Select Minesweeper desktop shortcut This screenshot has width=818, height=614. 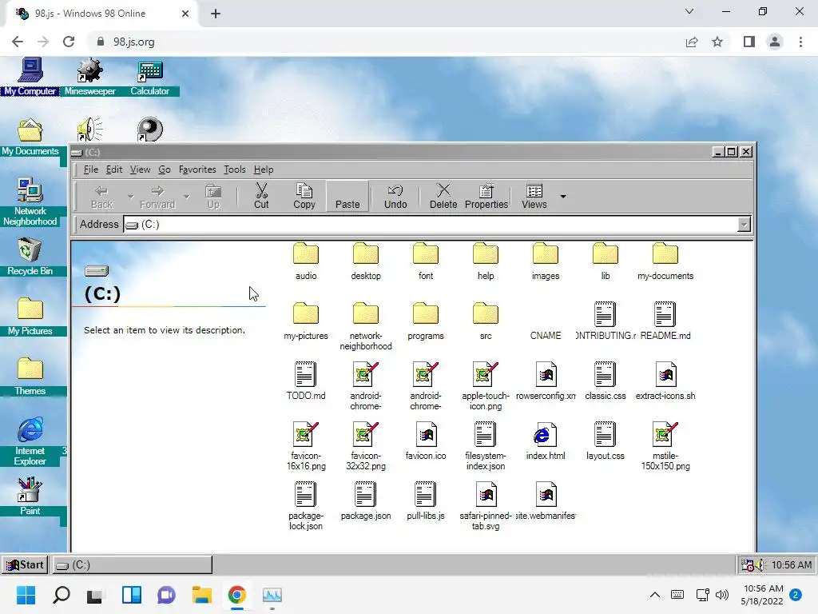point(89,78)
